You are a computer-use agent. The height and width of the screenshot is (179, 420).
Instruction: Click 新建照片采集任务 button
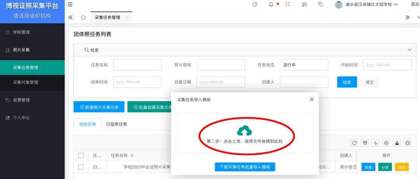(x=99, y=107)
